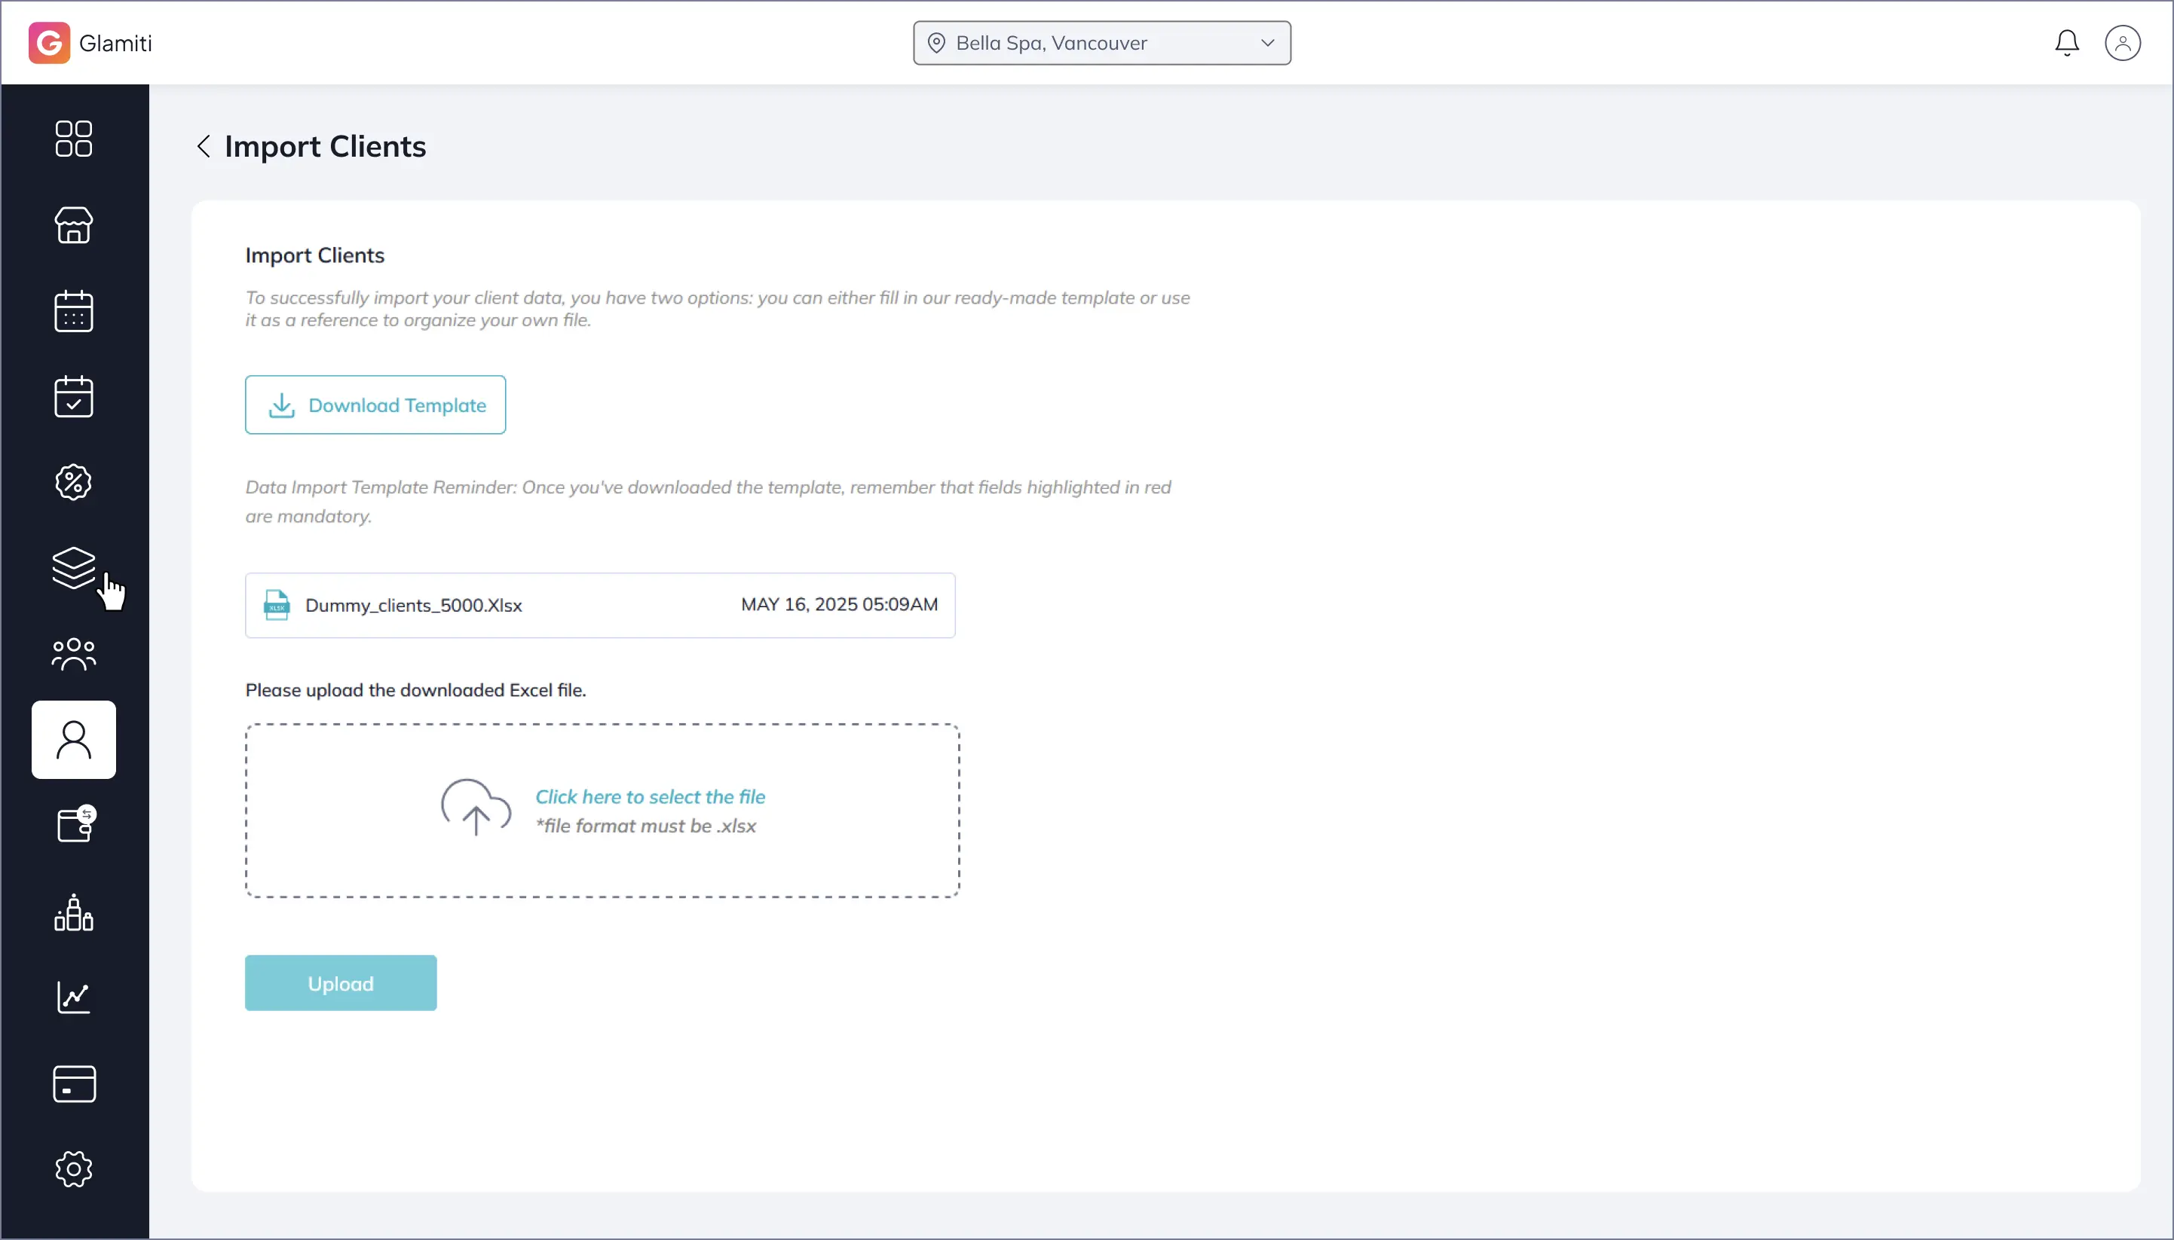Open the product bottles inventory icon
Screen dimensions: 2174x1240
click(x=73, y=912)
